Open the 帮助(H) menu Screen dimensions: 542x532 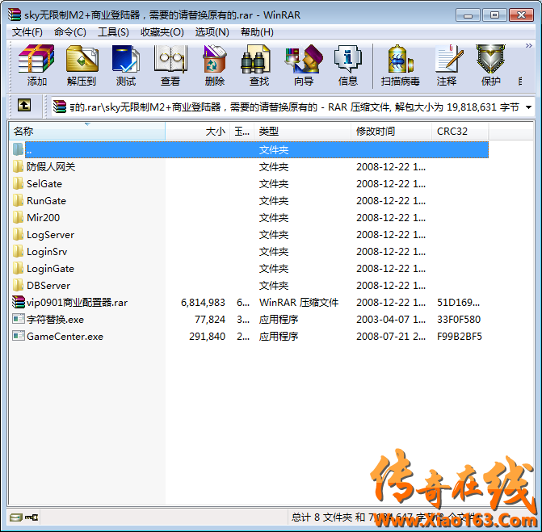(257, 32)
